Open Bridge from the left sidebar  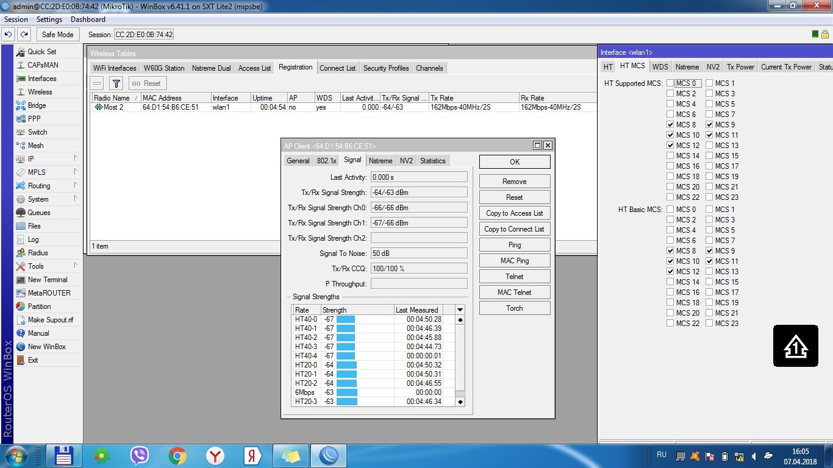[x=37, y=105]
